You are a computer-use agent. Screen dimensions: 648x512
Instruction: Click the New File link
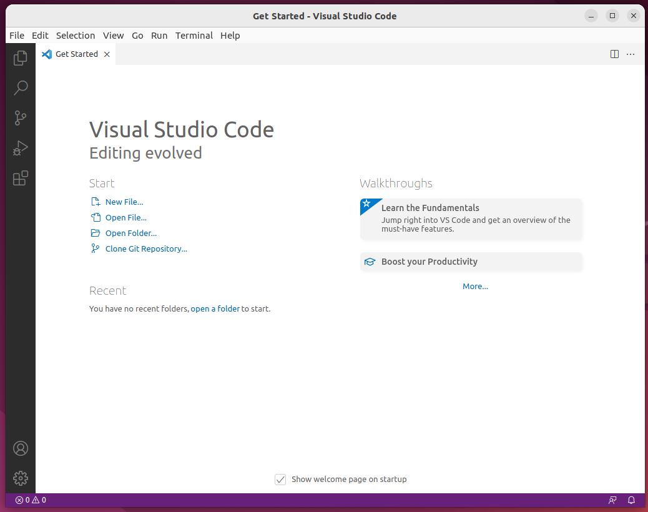click(124, 202)
